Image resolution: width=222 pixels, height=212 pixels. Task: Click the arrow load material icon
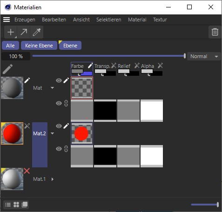(x=24, y=32)
